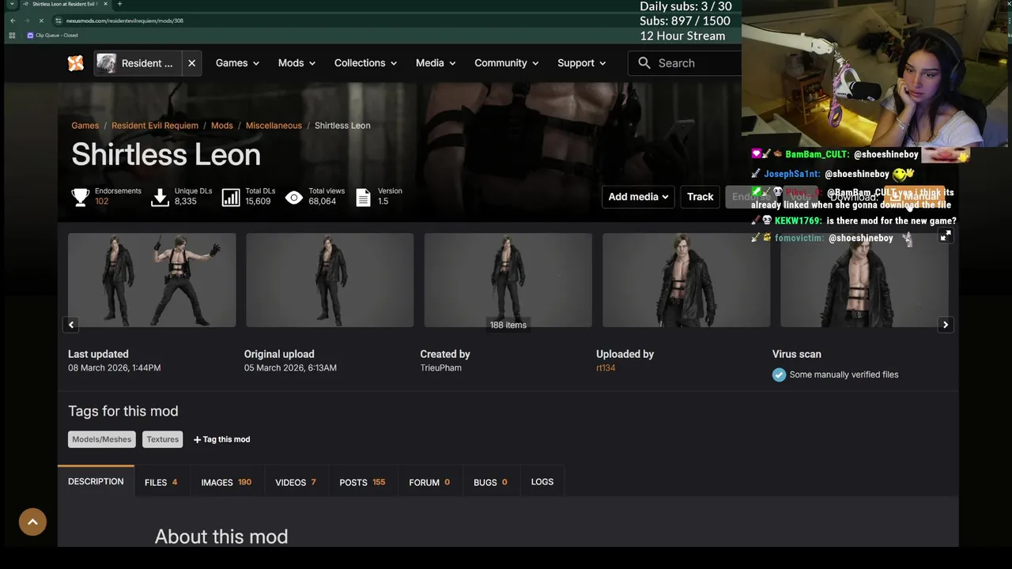The image size is (1012, 569).
Task: Show next gallery images with right arrow
Action: click(946, 325)
